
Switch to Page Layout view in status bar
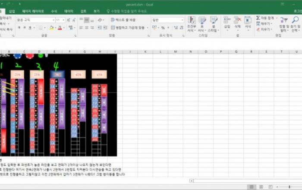click(x=261, y=187)
